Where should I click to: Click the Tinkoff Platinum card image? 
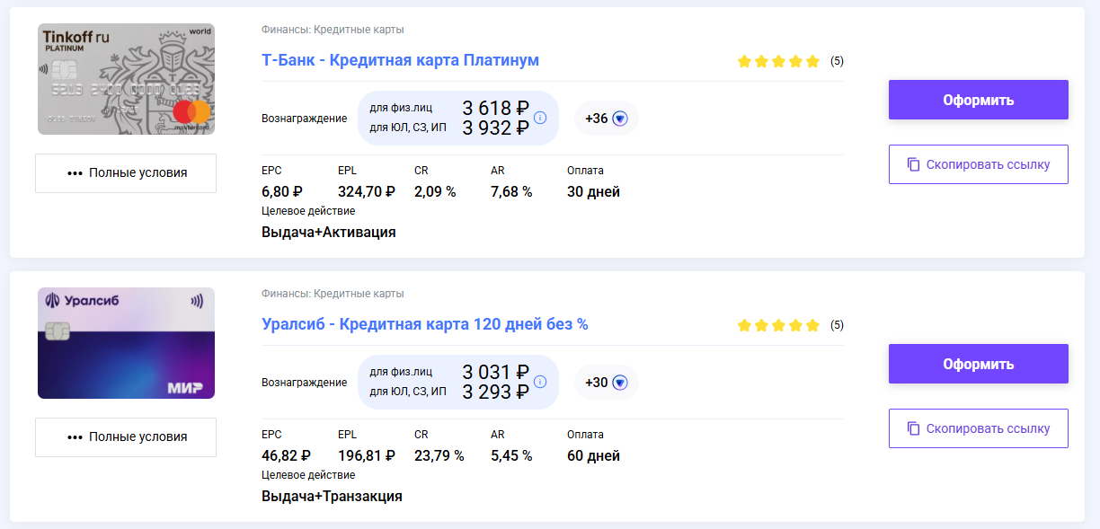pyautogui.click(x=126, y=79)
